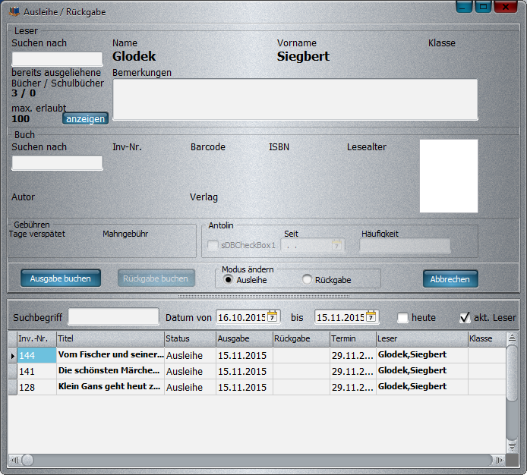
Task: Click the table scroll-up arrow
Action: (512, 338)
